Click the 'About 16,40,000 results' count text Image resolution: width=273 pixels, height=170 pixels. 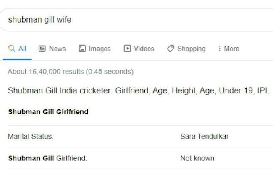[71, 72]
